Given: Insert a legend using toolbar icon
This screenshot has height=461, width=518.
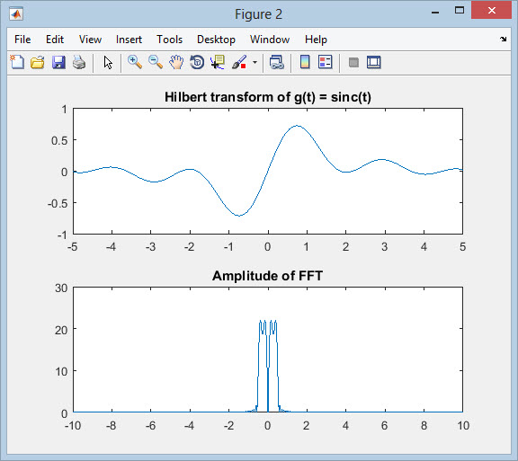Looking at the screenshot, I should pos(325,62).
